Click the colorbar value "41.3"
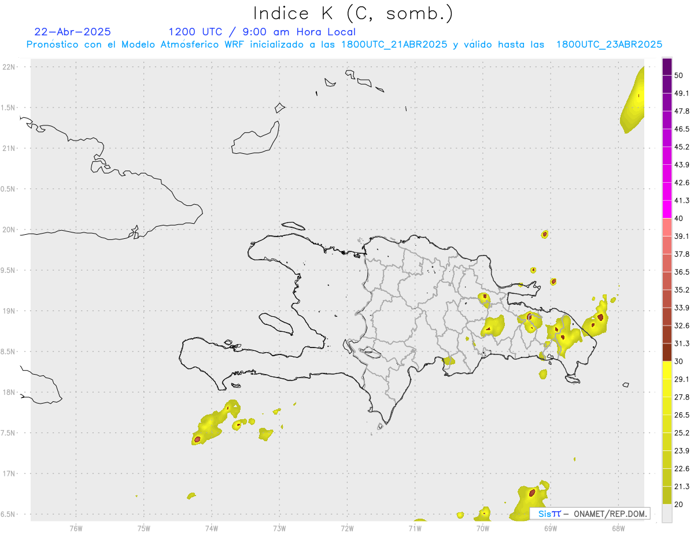 point(682,201)
